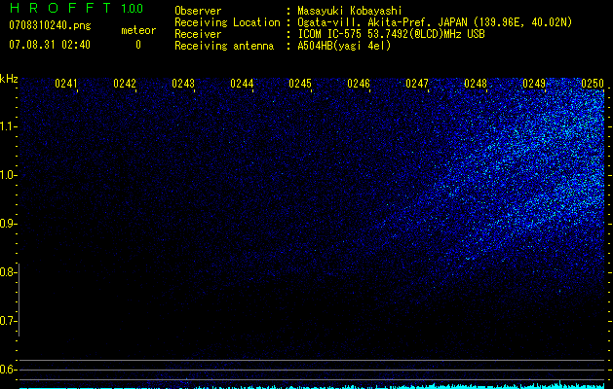The height and width of the screenshot is (389, 613).
Task: Click the Ogata-vill. Akita-Pref. JAPAN location text
Action: [x=435, y=23]
